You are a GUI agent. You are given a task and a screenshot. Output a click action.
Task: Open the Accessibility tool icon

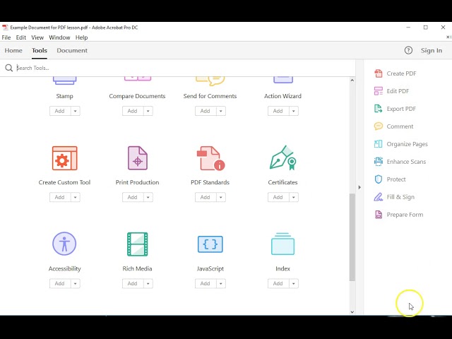(64, 244)
